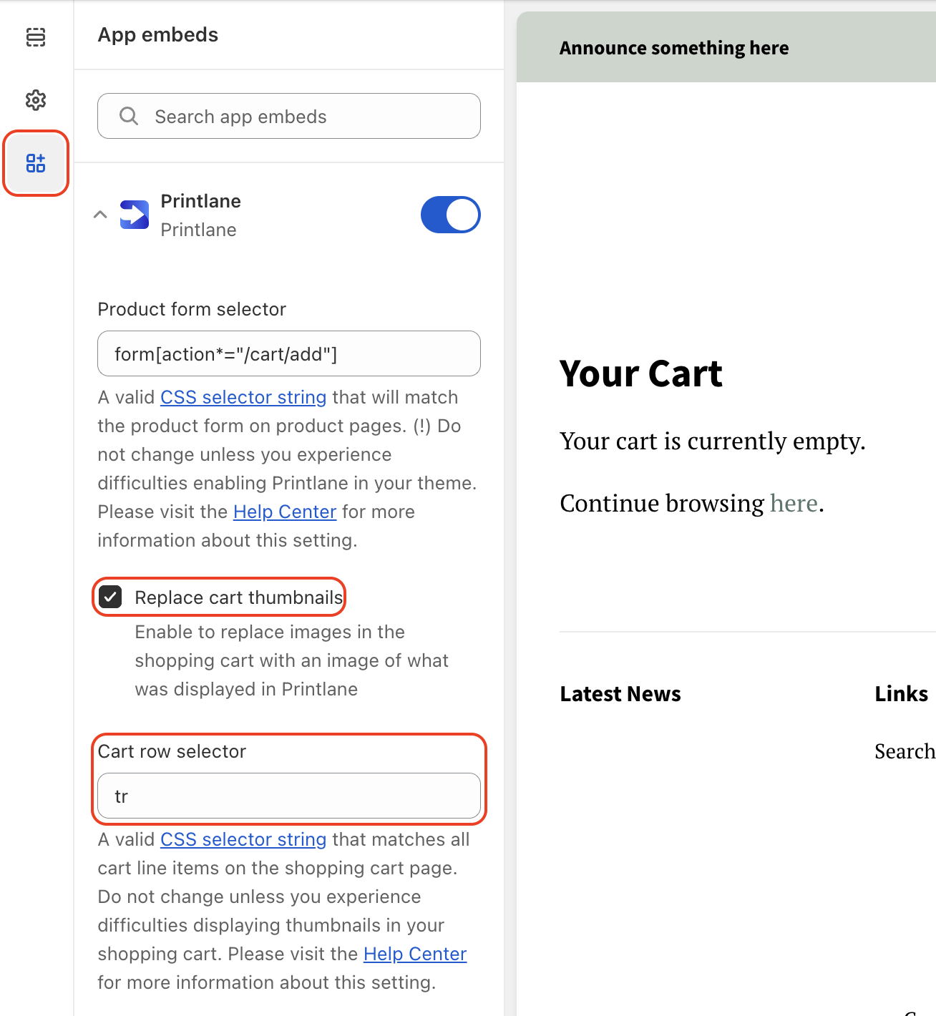Collapse the Printlane settings with the chevron
936x1016 pixels.
coord(100,215)
